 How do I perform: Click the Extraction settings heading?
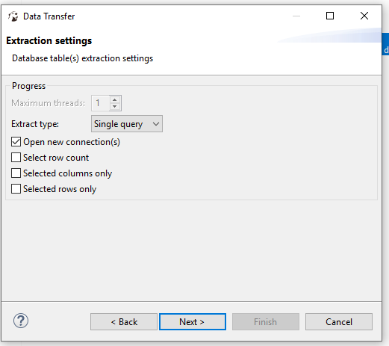click(49, 40)
